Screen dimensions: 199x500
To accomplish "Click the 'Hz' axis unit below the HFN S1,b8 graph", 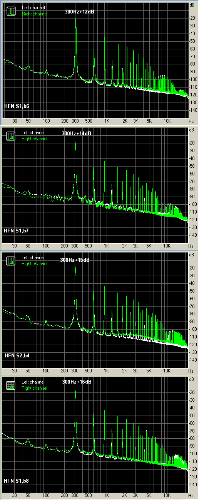I will pyautogui.click(x=191, y=495).
